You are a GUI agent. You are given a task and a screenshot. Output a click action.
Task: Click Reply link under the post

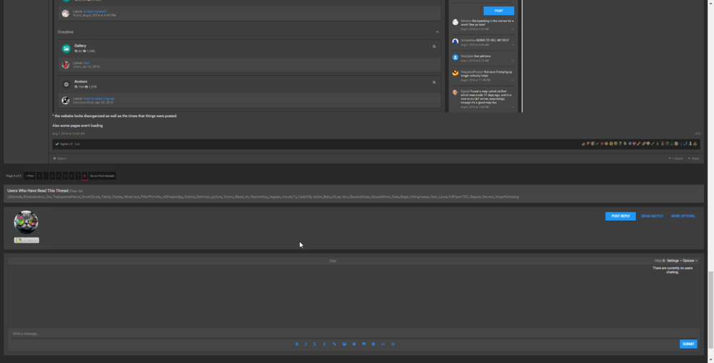(693, 158)
